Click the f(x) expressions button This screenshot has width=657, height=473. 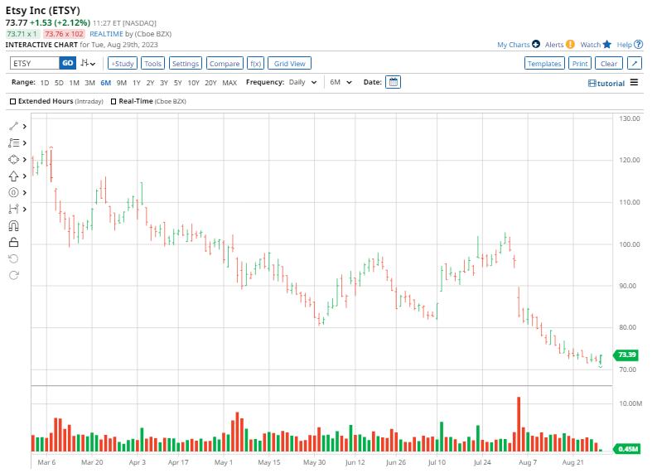(256, 63)
